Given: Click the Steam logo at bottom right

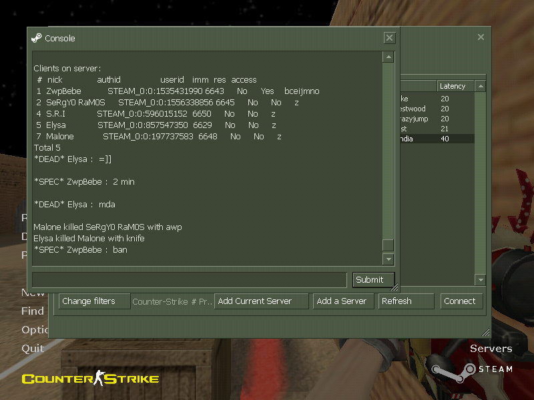Looking at the screenshot, I should 470,369.
